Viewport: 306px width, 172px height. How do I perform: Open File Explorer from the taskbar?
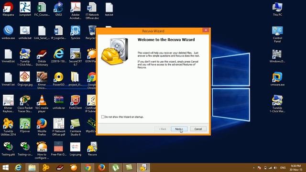(32, 168)
